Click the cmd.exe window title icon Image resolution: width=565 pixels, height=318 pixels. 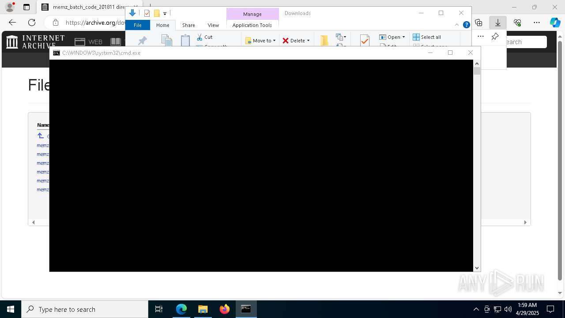[56, 53]
